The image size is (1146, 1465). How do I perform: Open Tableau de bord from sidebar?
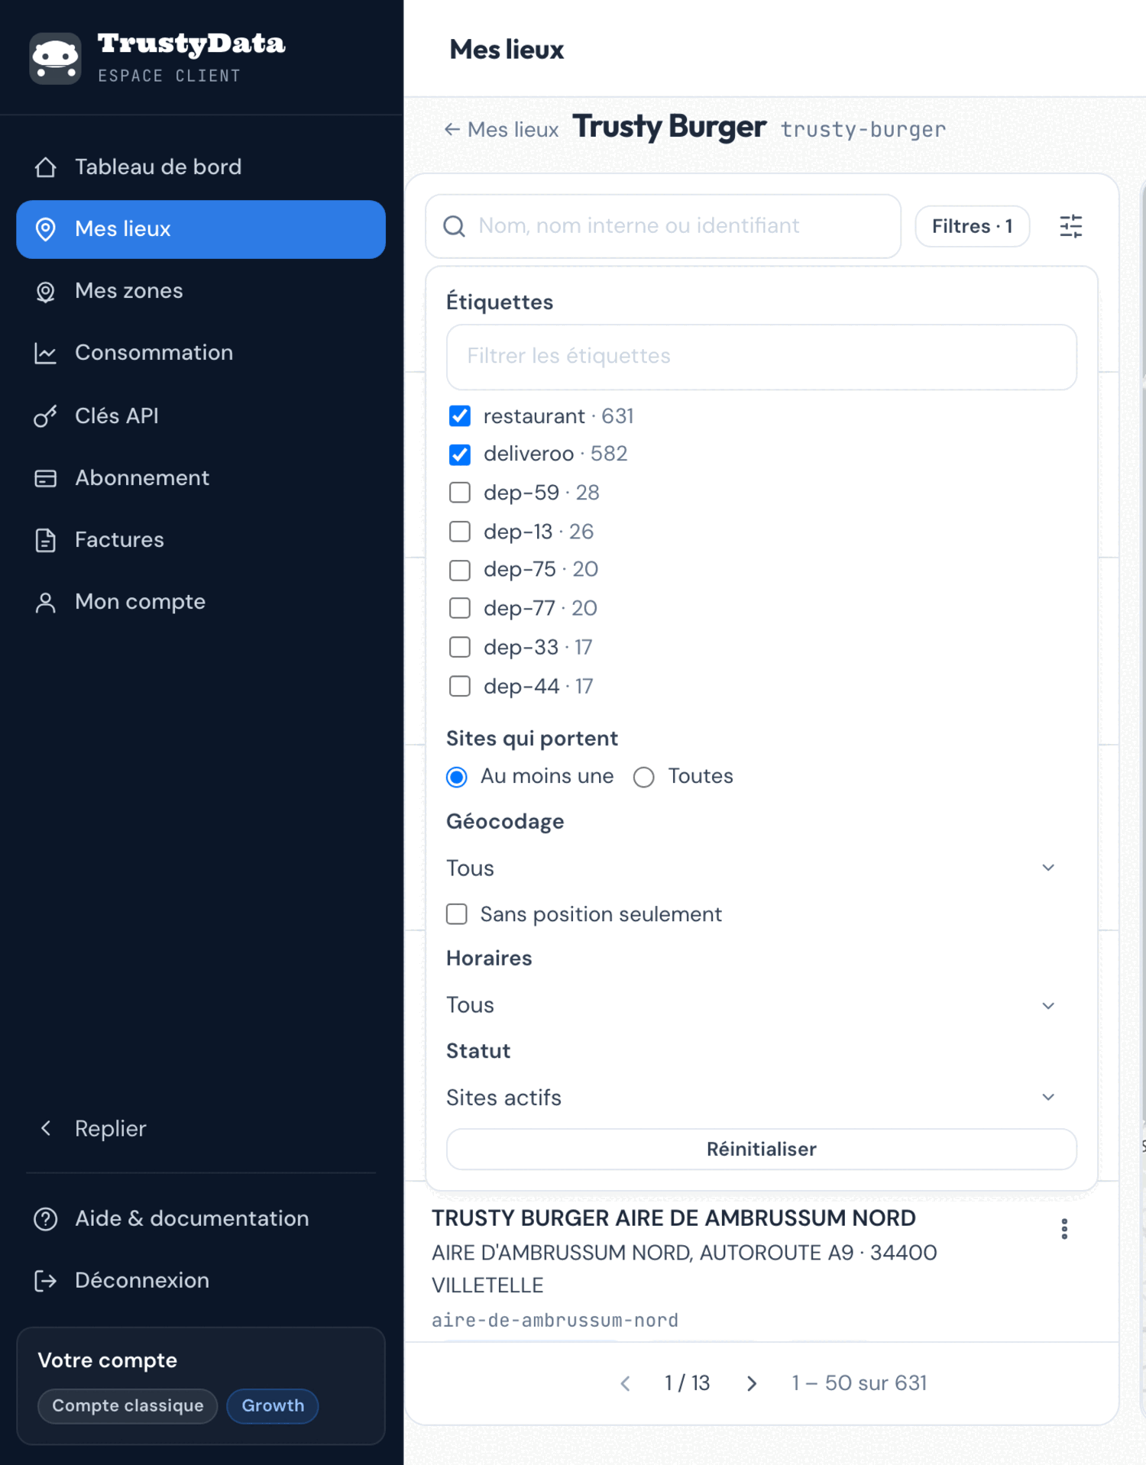[x=200, y=167]
